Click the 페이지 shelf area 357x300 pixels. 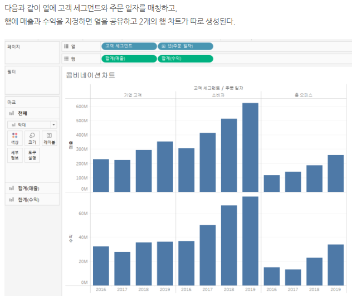[32, 52]
